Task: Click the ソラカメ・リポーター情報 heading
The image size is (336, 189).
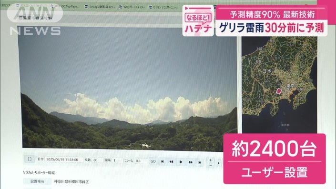Action: [39, 172]
